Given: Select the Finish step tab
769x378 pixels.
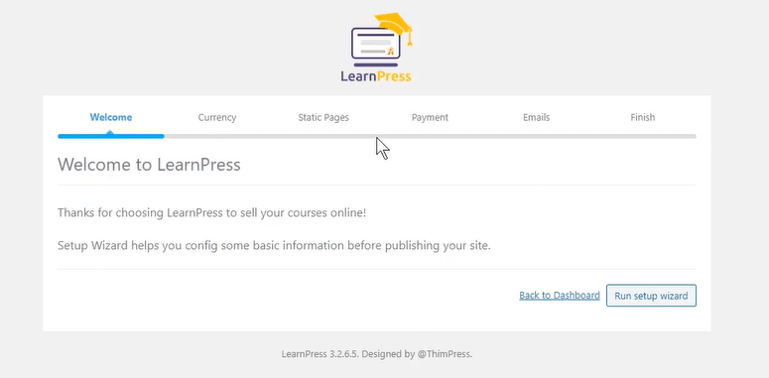Looking at the screenshot, I should [x=642, y=118].
